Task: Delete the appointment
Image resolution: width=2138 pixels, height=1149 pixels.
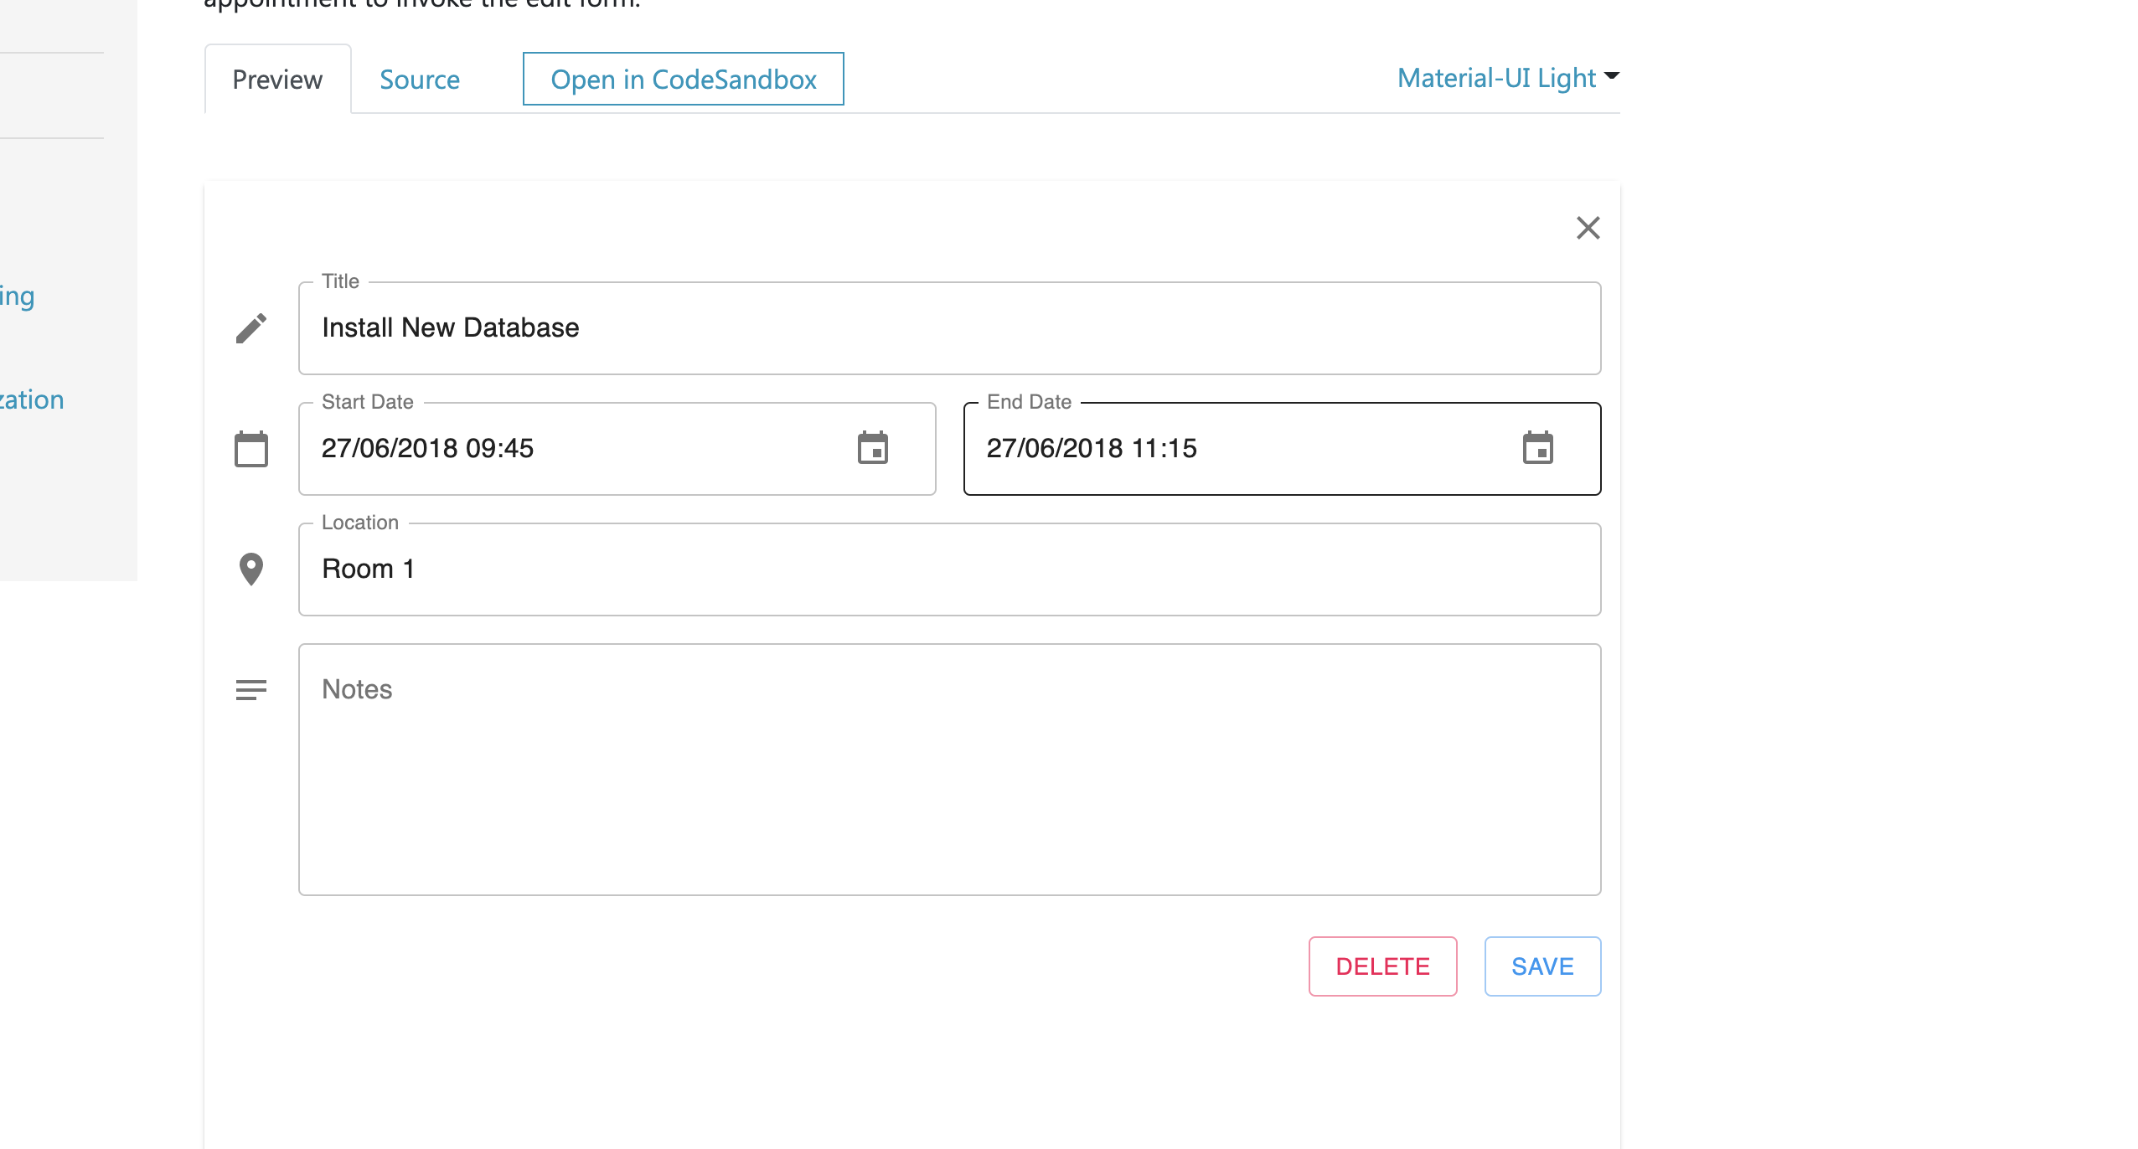Action: coord(1382,966)
